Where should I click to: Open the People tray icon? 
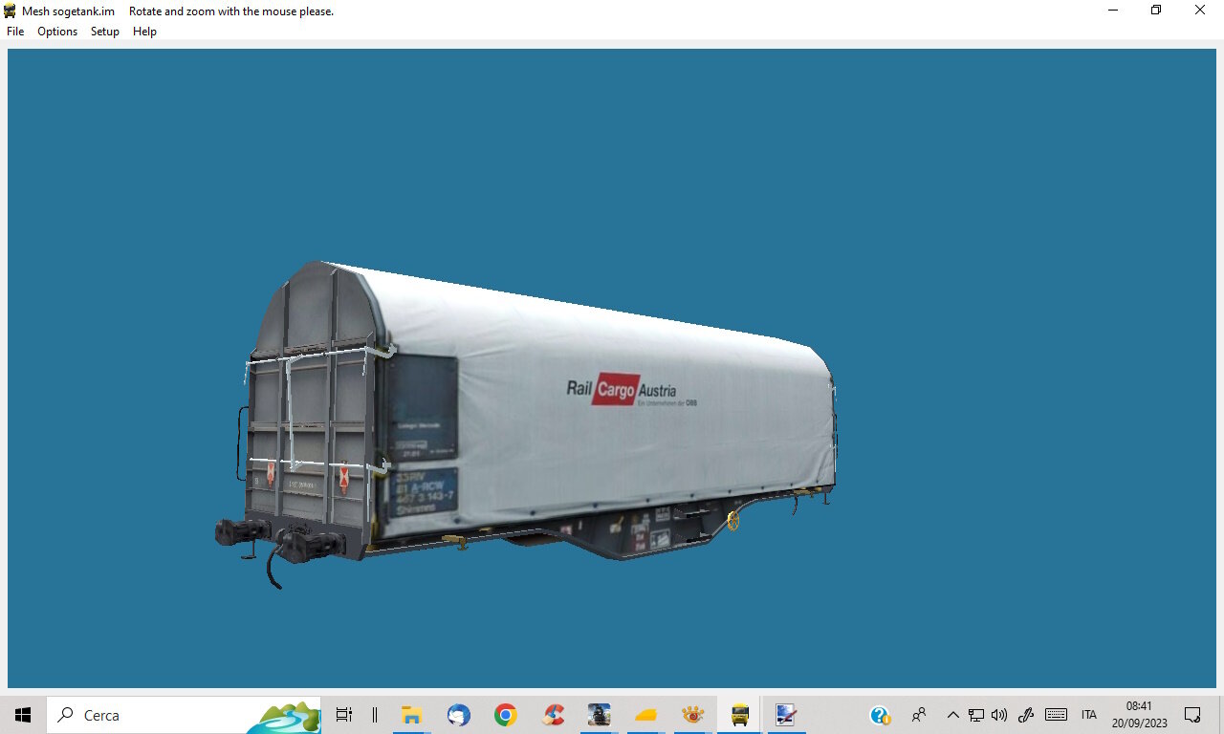click(x=919, y=715)
